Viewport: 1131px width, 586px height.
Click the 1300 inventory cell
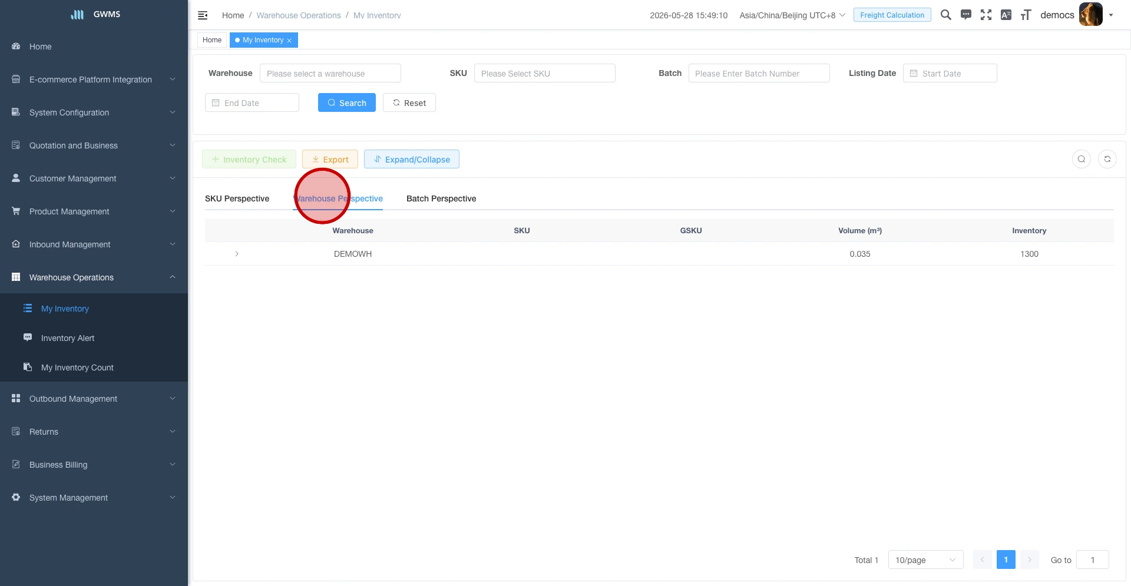1029,254
